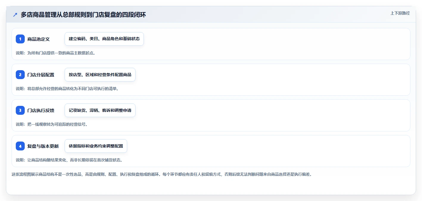Click the 商品池定义 step label
This screenshot has width=422, height=201.
point(38,39)
